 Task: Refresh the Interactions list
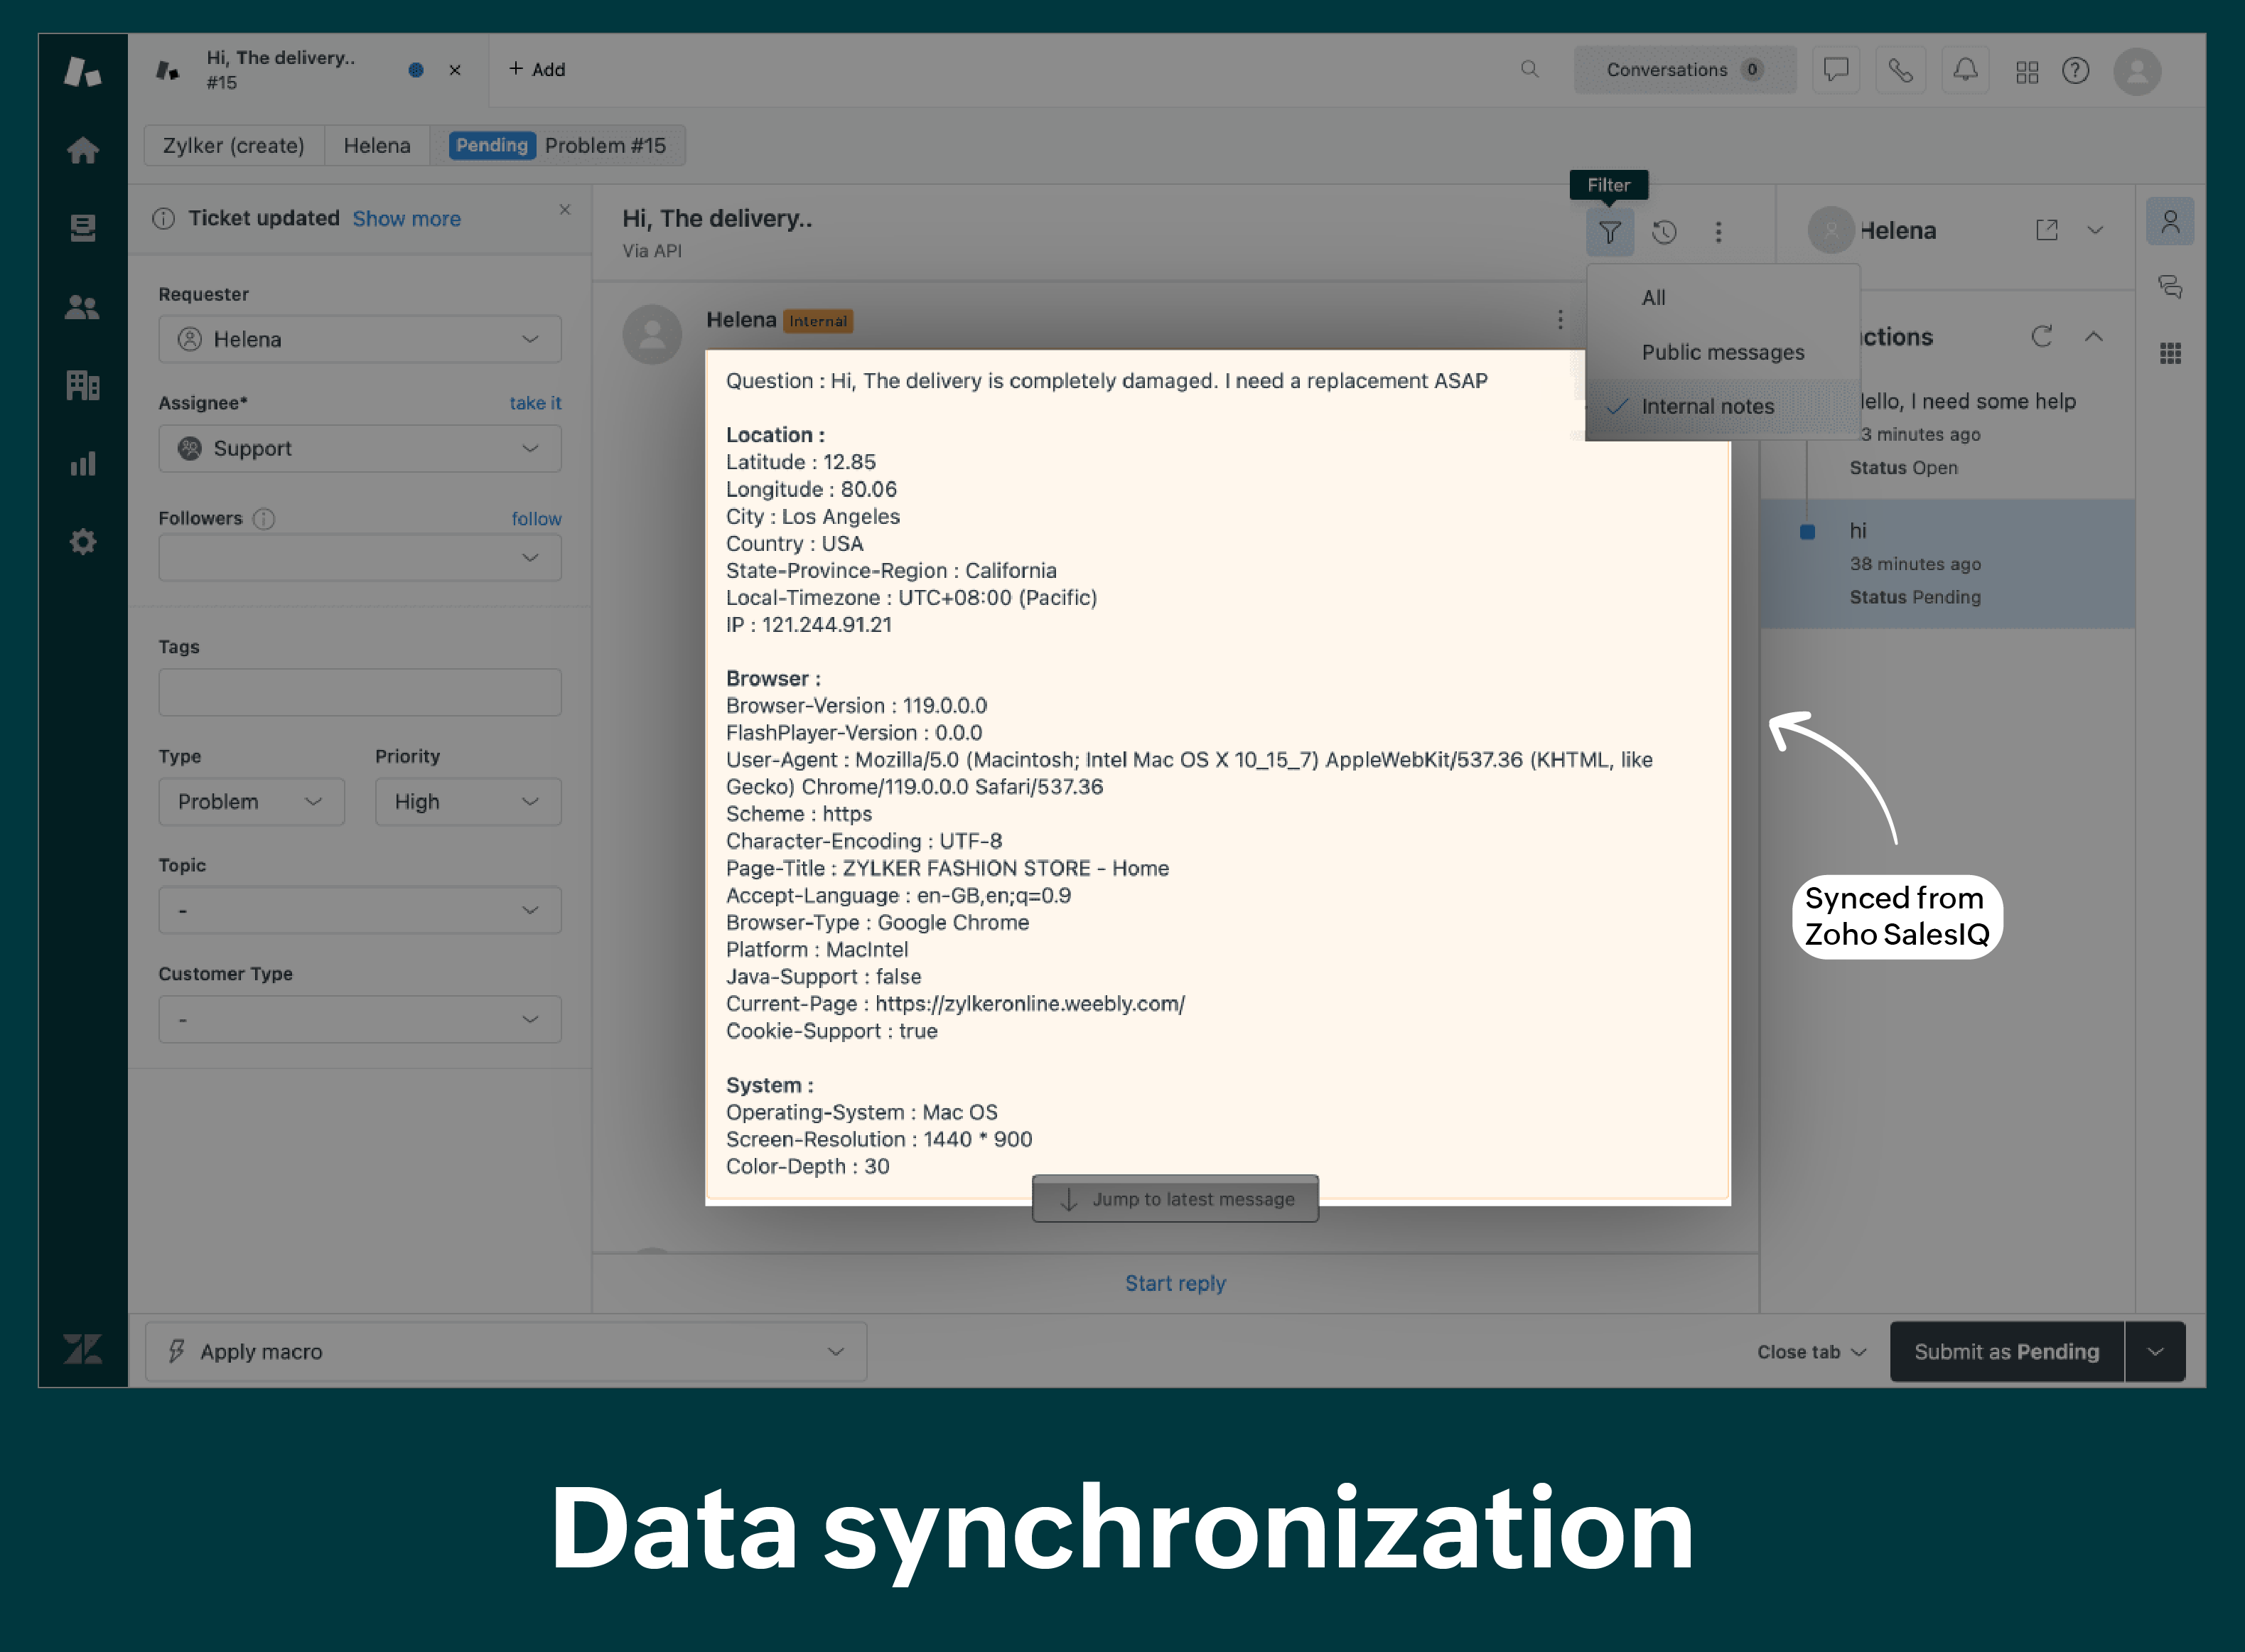(x=2041, y=336)
